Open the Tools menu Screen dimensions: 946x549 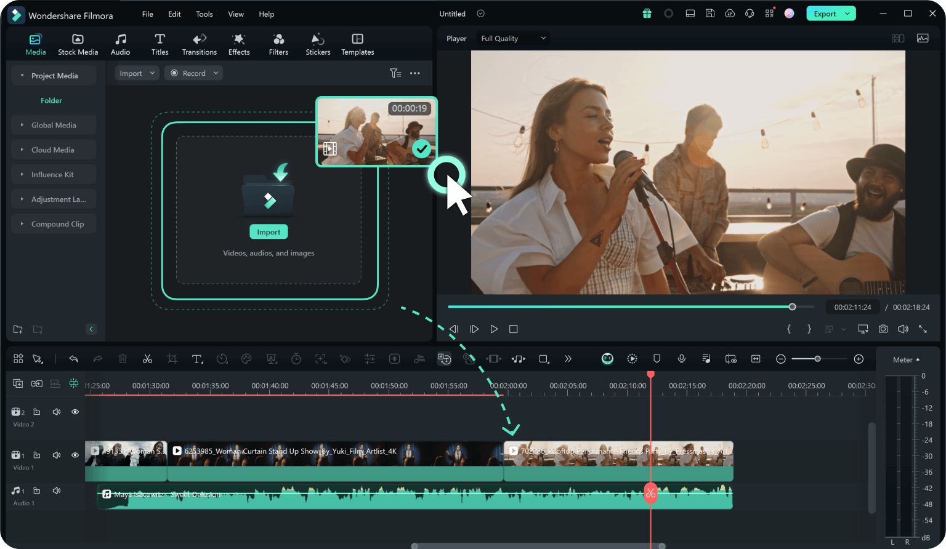click(204, 14)
